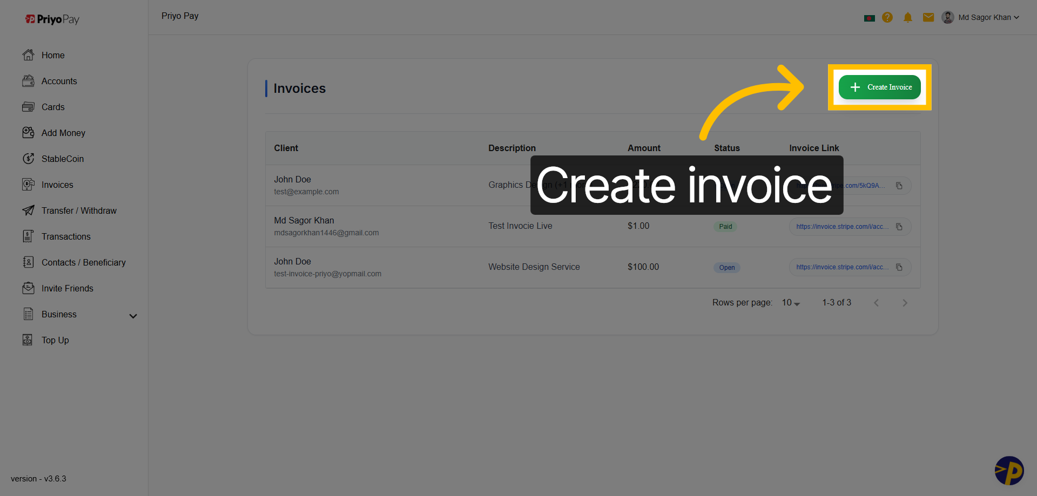Go to the next page of invoices
This screenshot has height=496, width=1037.
click(x=905, y=303)
